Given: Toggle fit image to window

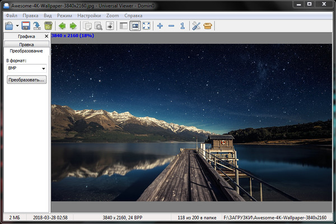Looking at the screenshot, I should click(135, 26).
